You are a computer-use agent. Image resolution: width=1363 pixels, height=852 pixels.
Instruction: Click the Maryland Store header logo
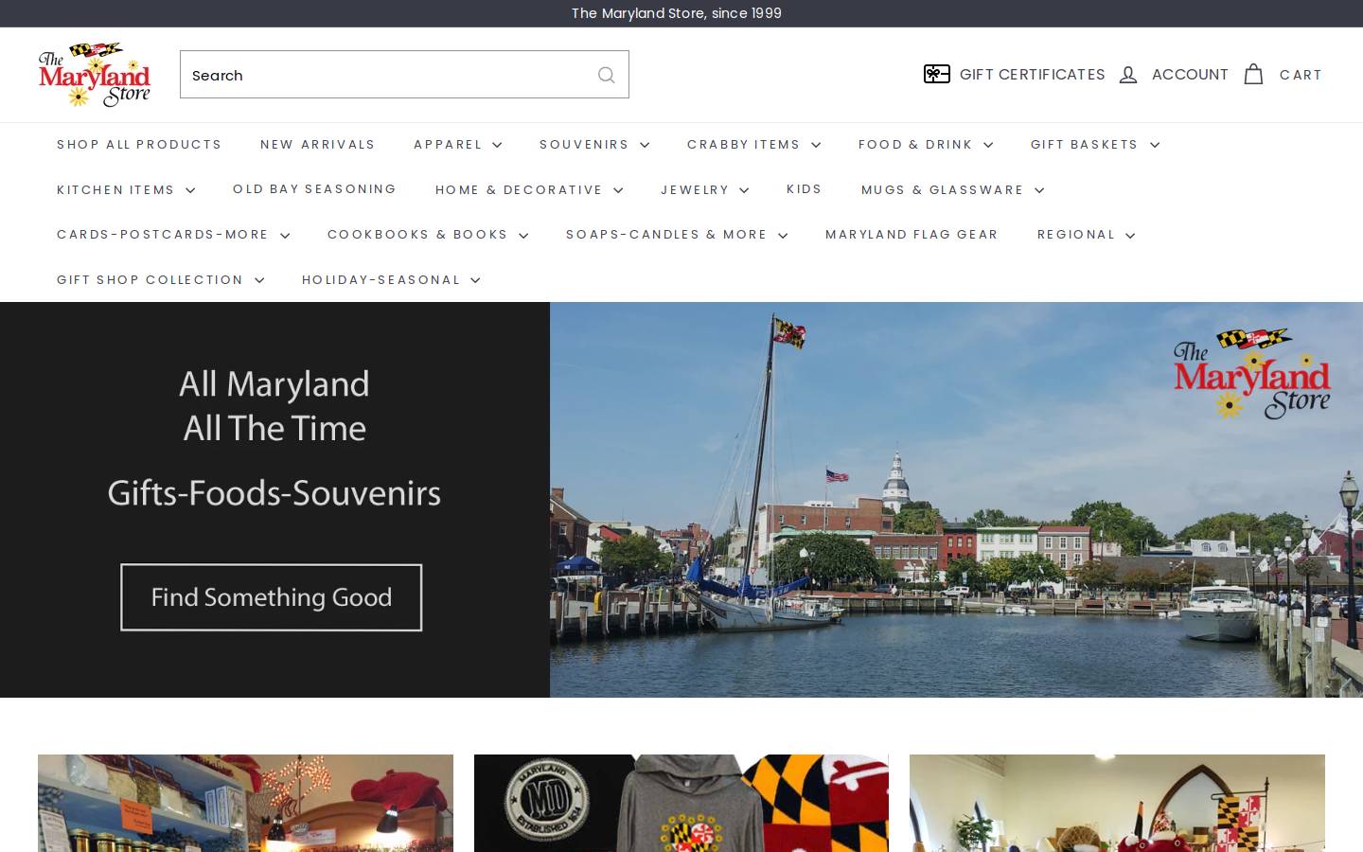click(x=95, y=74)
